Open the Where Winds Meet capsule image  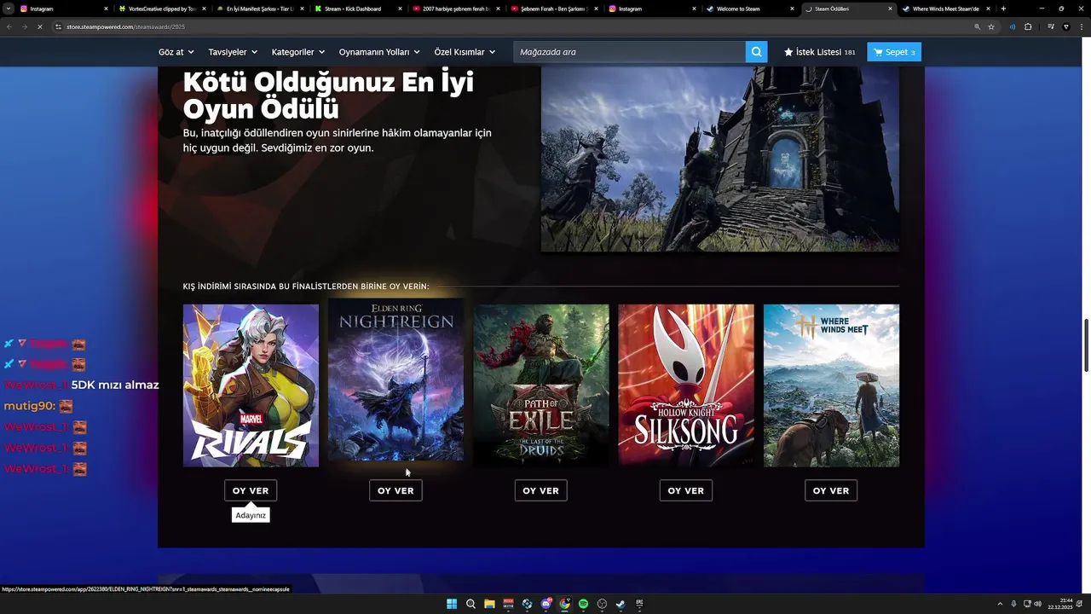tap(831, 385)
